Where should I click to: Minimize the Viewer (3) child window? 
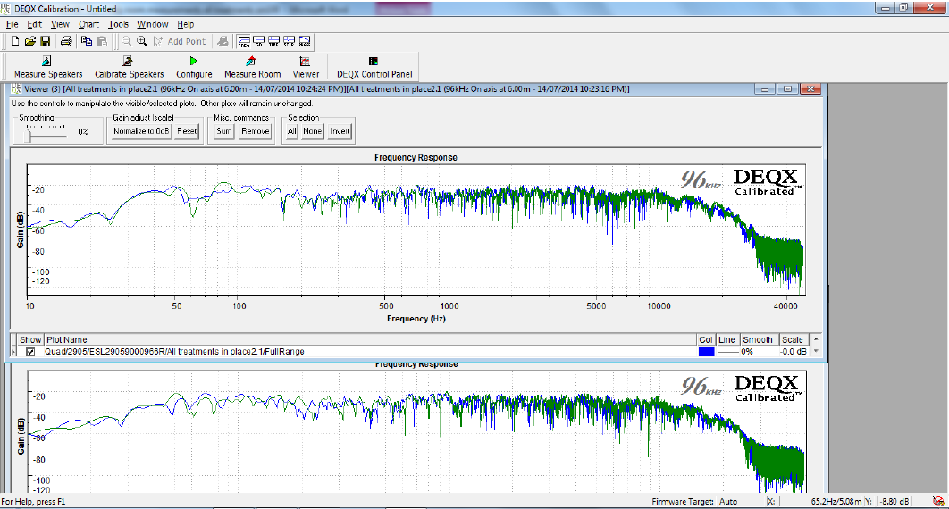coord(765,89)
